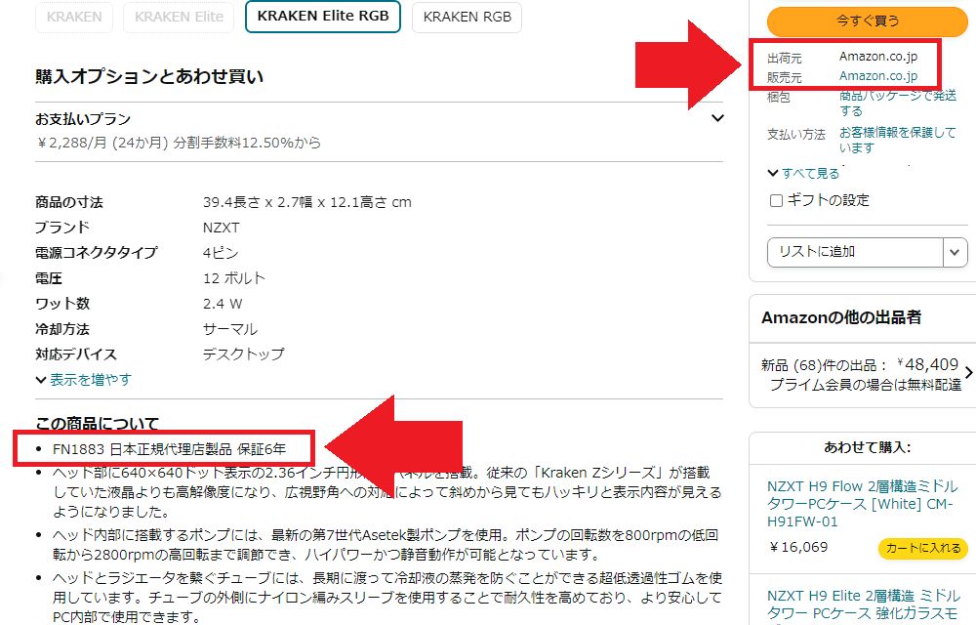
Task: Click the デスクトップ compatible device value
Action: (x=243, y=354)
